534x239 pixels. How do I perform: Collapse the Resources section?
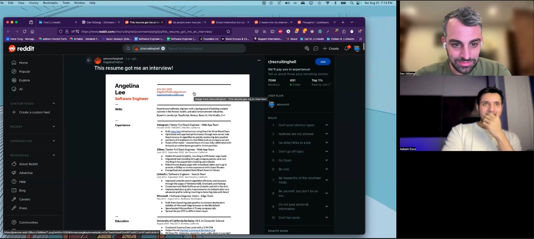pyautogui.click(x=54, y=155)
